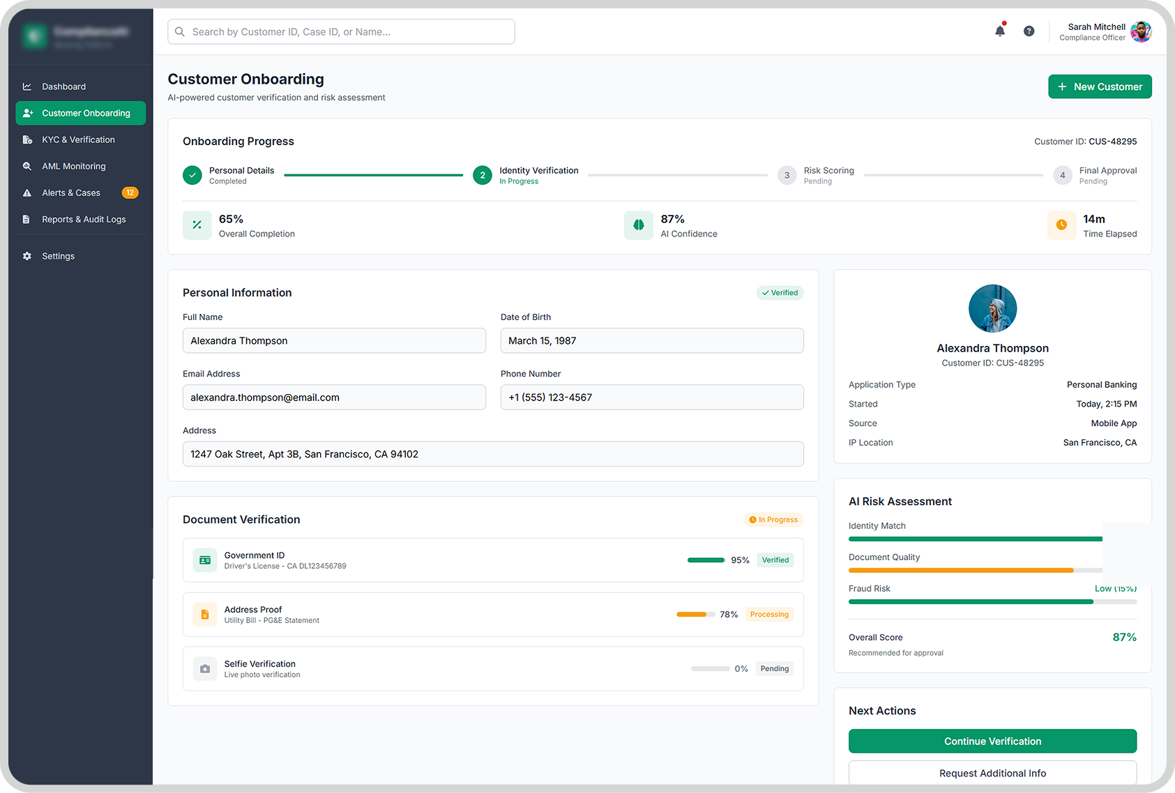Screen dimensions: 1175x793
Task: Focus the customer search field
Action: point(341,32)
